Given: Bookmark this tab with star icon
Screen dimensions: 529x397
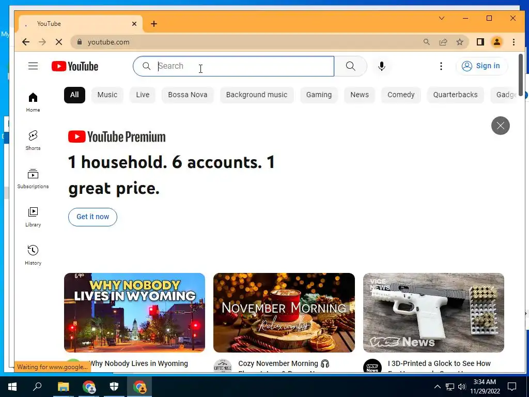Looking at the screenshot, I should click(459, 42).
